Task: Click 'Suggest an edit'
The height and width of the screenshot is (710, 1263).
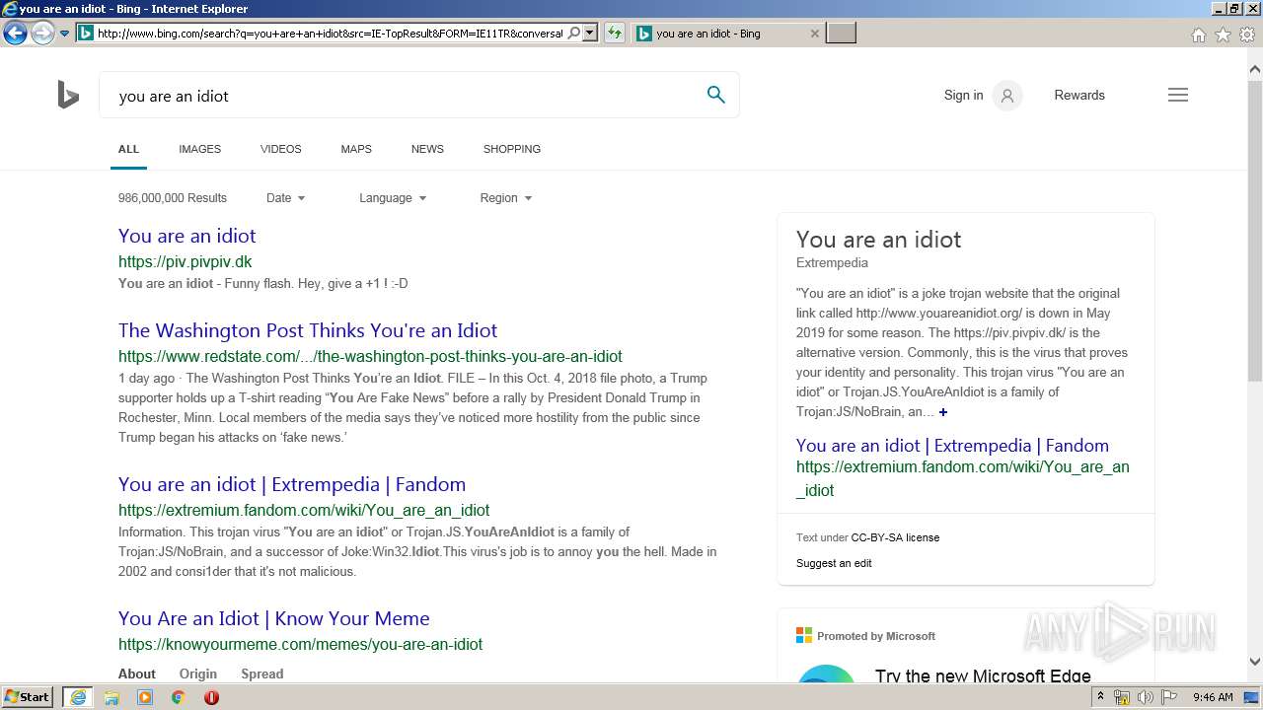Action: [834, 563]
